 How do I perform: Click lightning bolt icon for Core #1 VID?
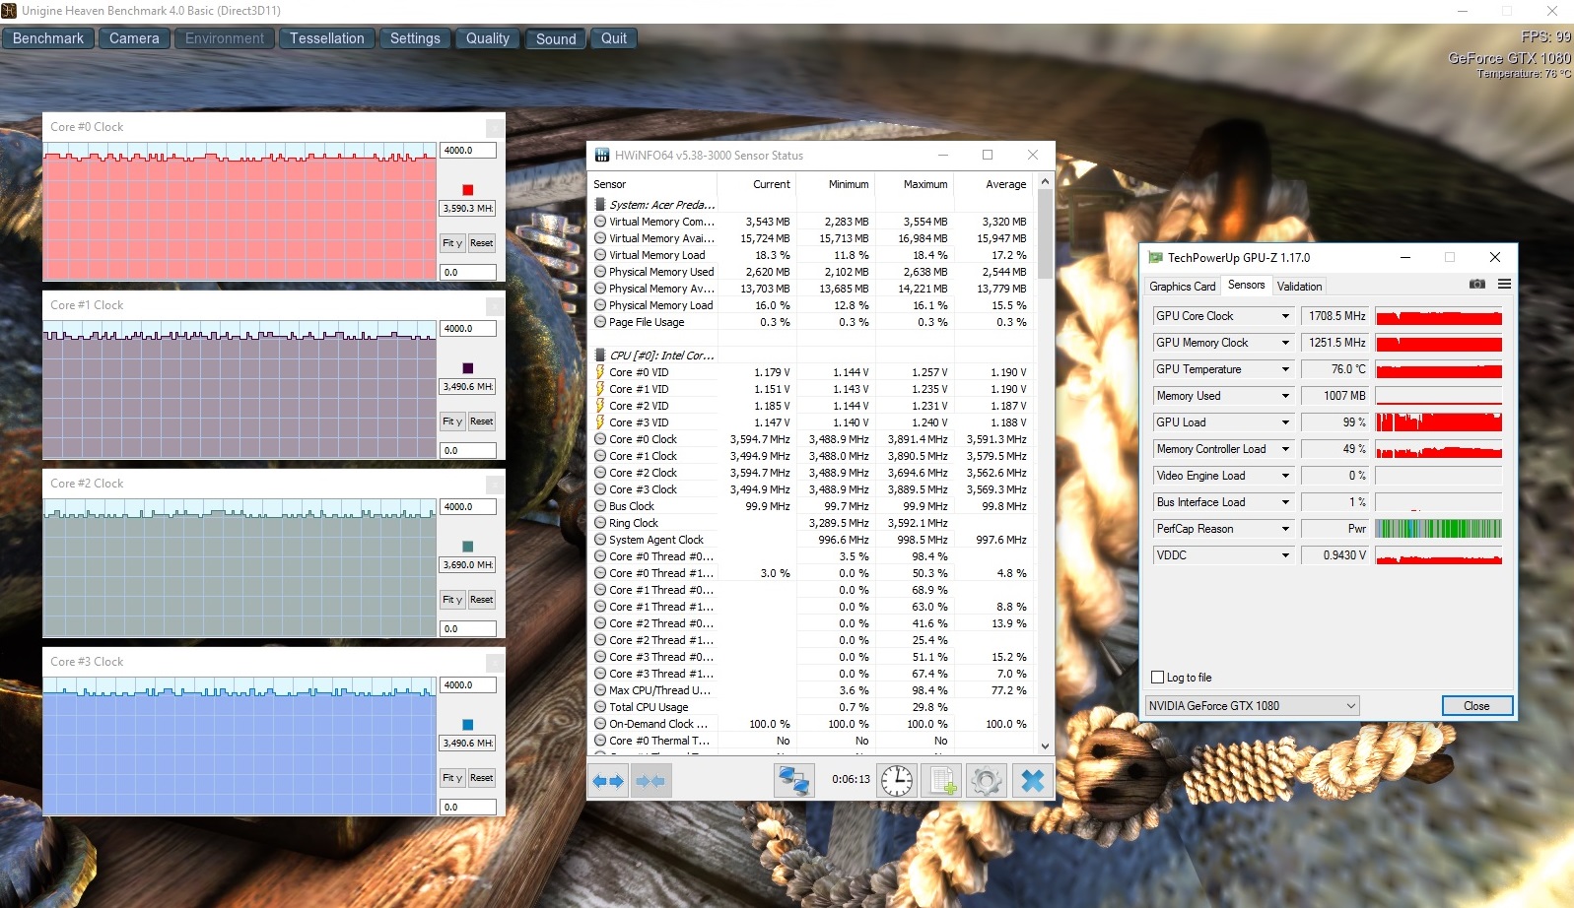[600, 389]
